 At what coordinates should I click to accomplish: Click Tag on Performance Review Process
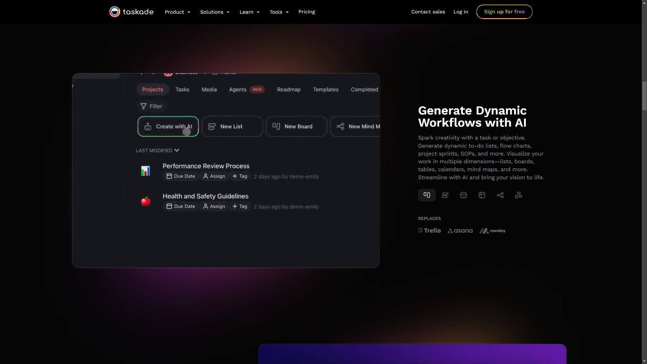(240, 176)
